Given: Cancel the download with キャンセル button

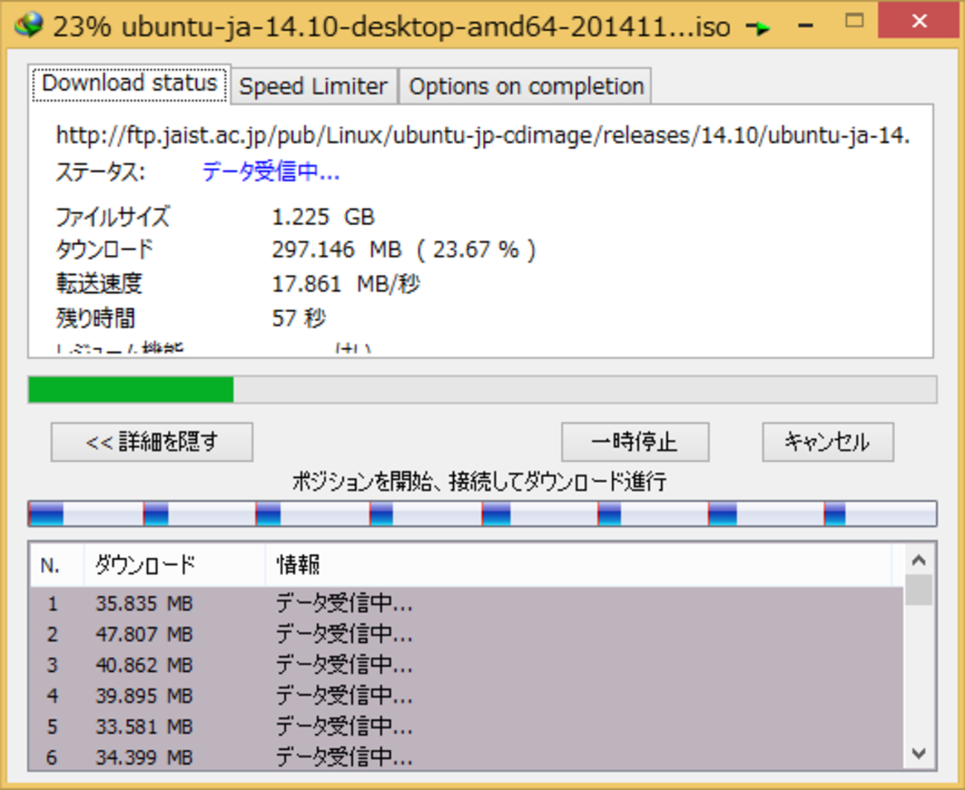Looking at the screenshot, I should click(828, 442).
